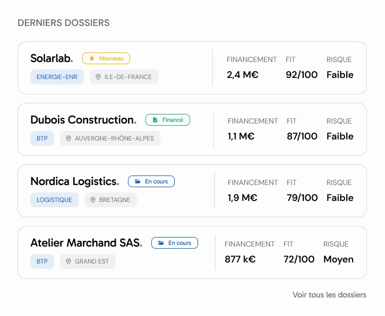Click the bell icon in Nouveau badge
The height and width of the screenshot is (316, 385).
(92, 58)
